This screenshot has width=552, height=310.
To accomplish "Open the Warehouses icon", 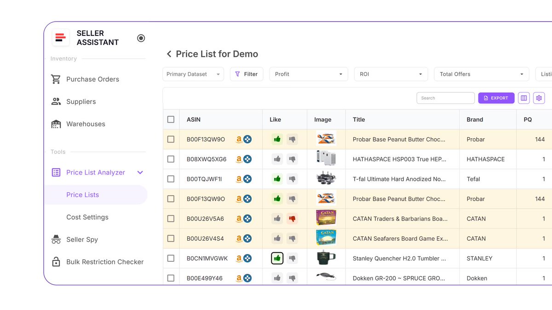I will [x=55, y=124].
